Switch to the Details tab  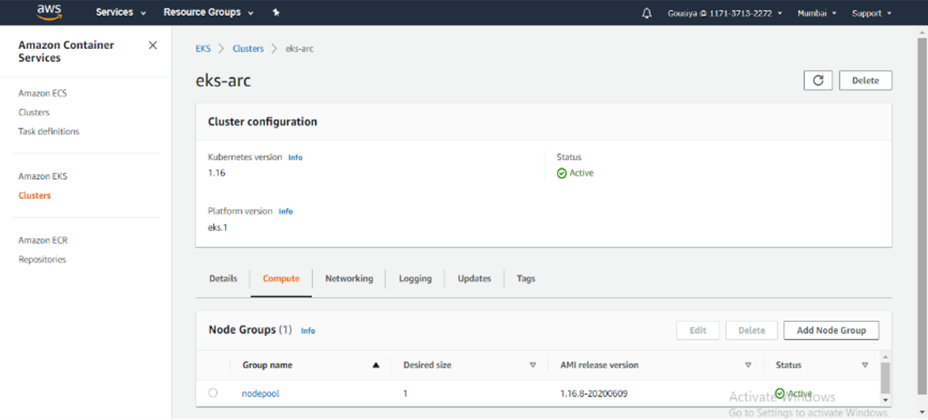coord(223,279)
